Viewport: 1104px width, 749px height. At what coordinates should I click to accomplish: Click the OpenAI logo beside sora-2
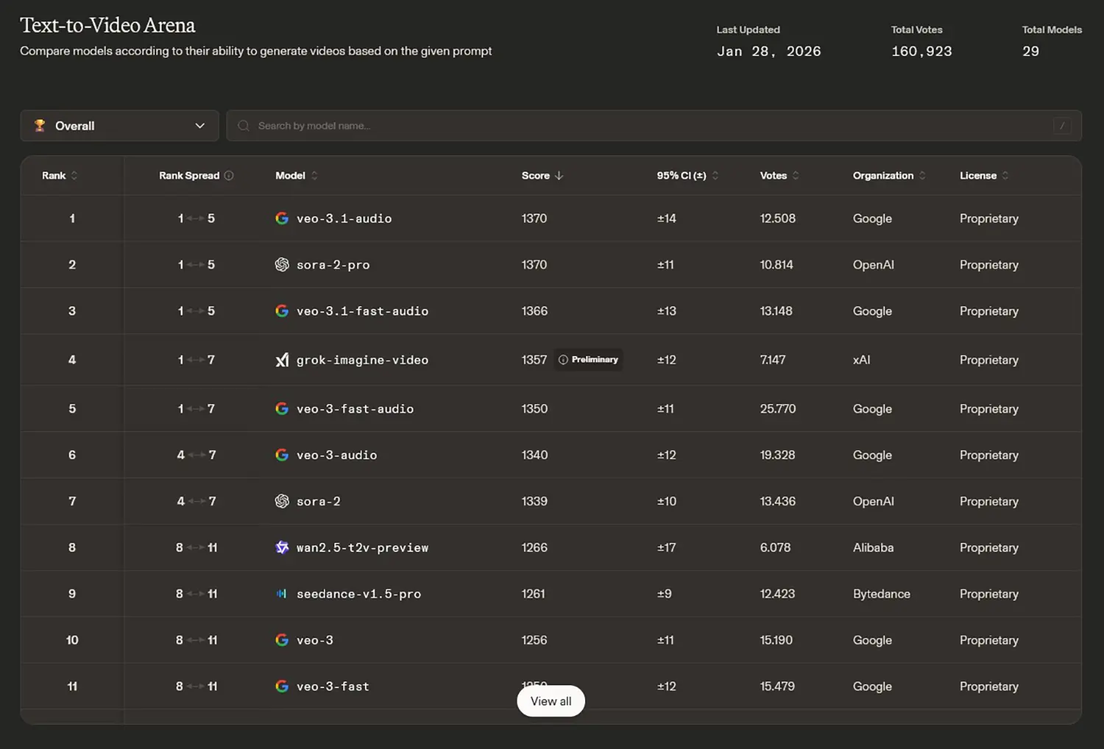click(x=282, y=501)
